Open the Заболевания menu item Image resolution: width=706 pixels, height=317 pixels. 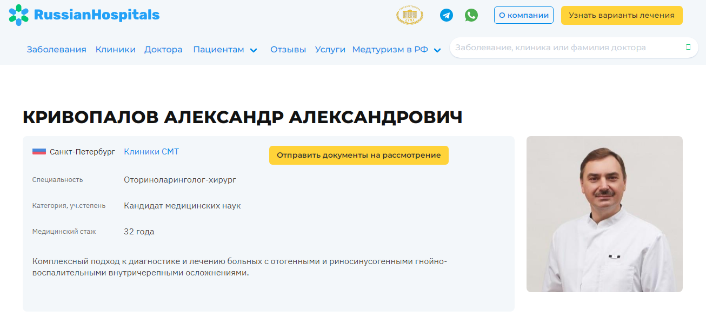point(57,50)
